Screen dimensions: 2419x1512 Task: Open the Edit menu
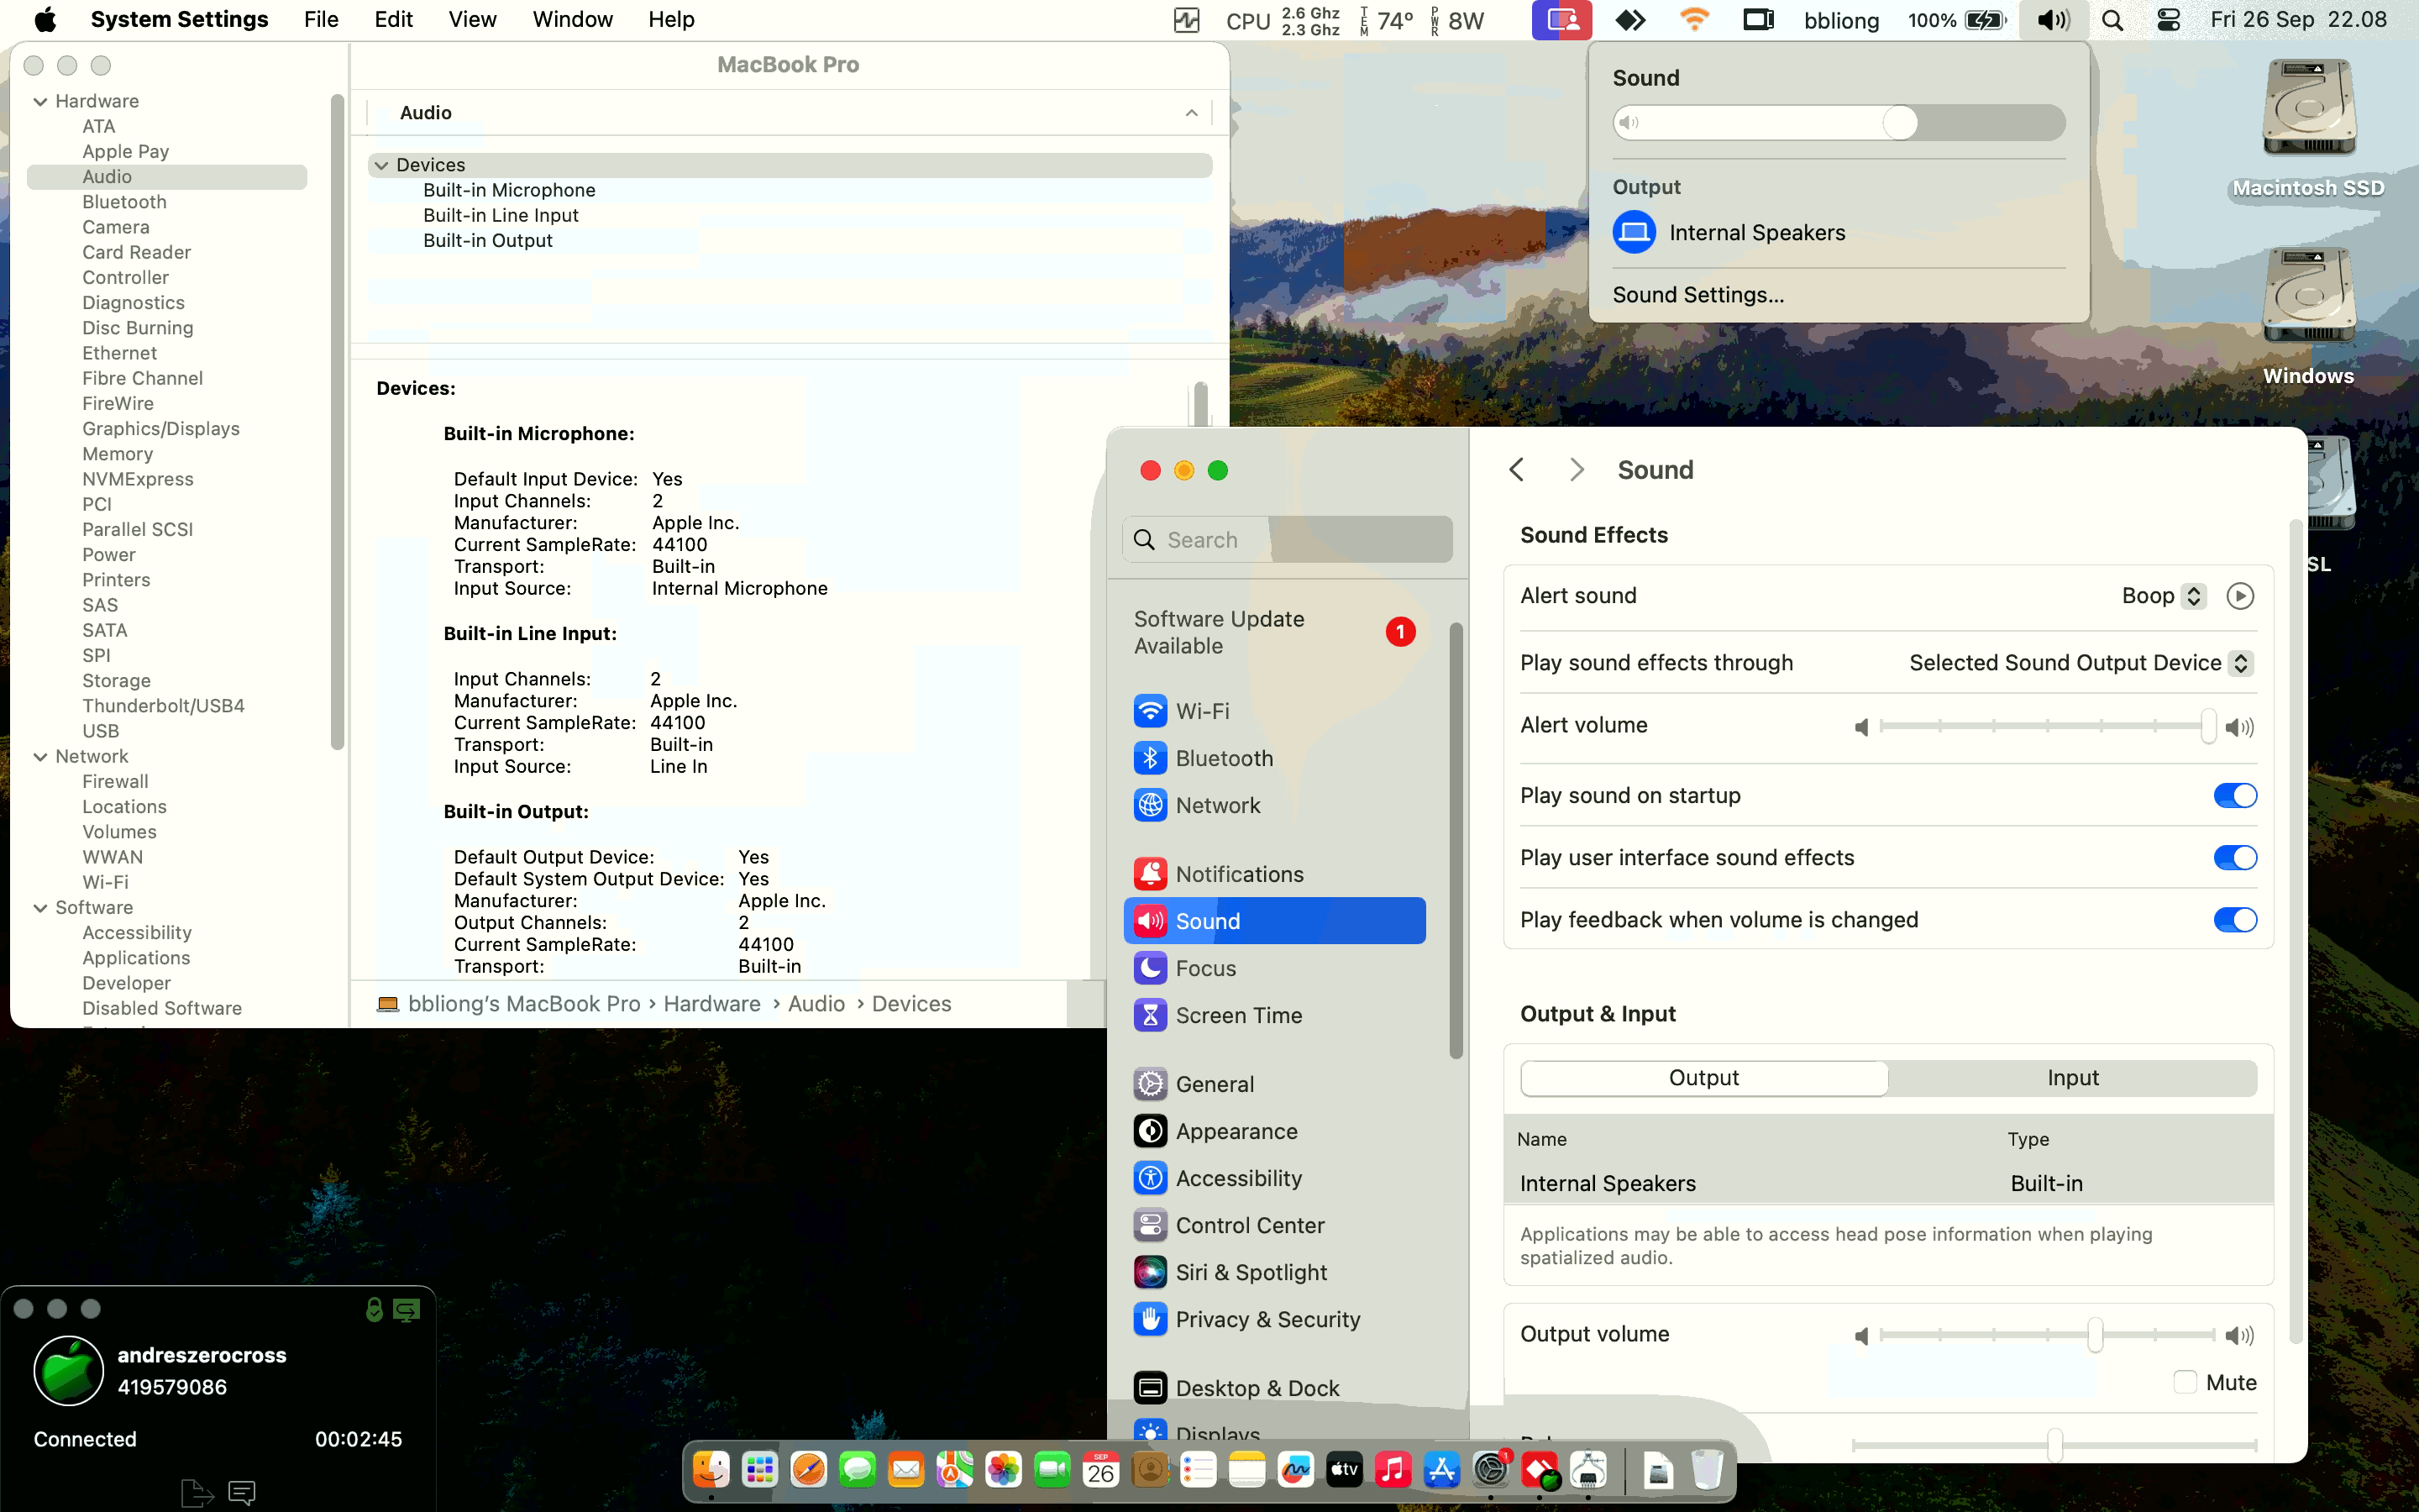(x=394, y=20)
